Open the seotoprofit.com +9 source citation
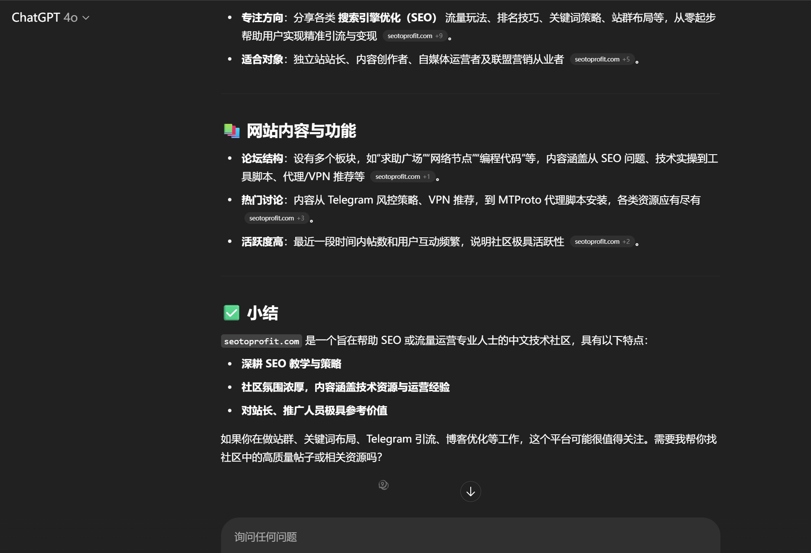The height and width of the screenshot is (553, 811). click(x=415, y=36)
